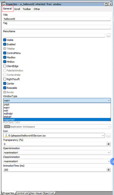This screenshot has height=195, width=114.
Task: Open the Non-Visual Object List tab
Action: (x=42, y=193)
